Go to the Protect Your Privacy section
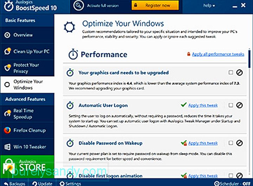 coord(27,68)
